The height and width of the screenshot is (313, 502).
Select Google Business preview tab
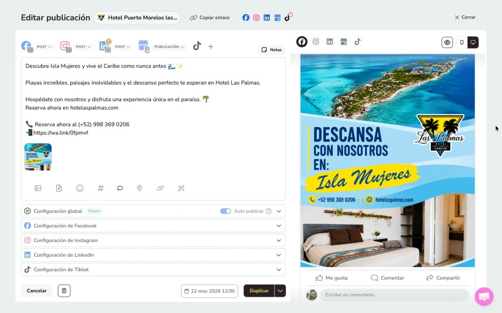[344, 42]
